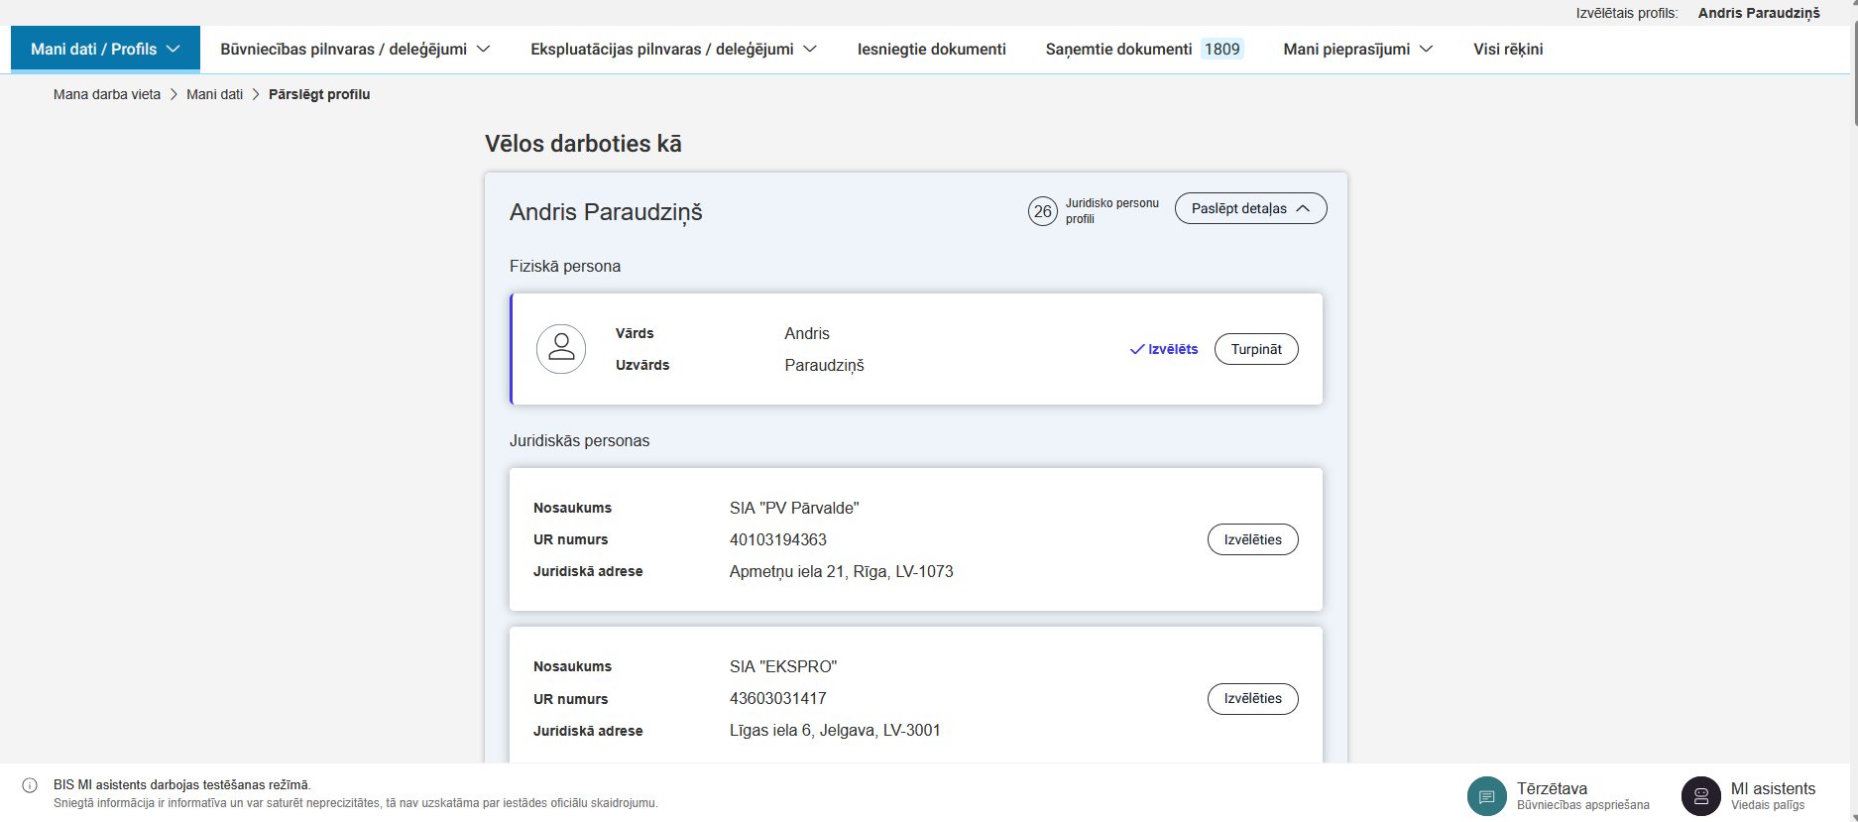Viewport: 1858px width, 822px height.
Task: Navigate to Mana darba vieta breadcrumb
Action: 107,94
